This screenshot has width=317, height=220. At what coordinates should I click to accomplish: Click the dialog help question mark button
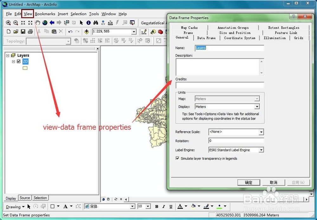coord(294,16)
